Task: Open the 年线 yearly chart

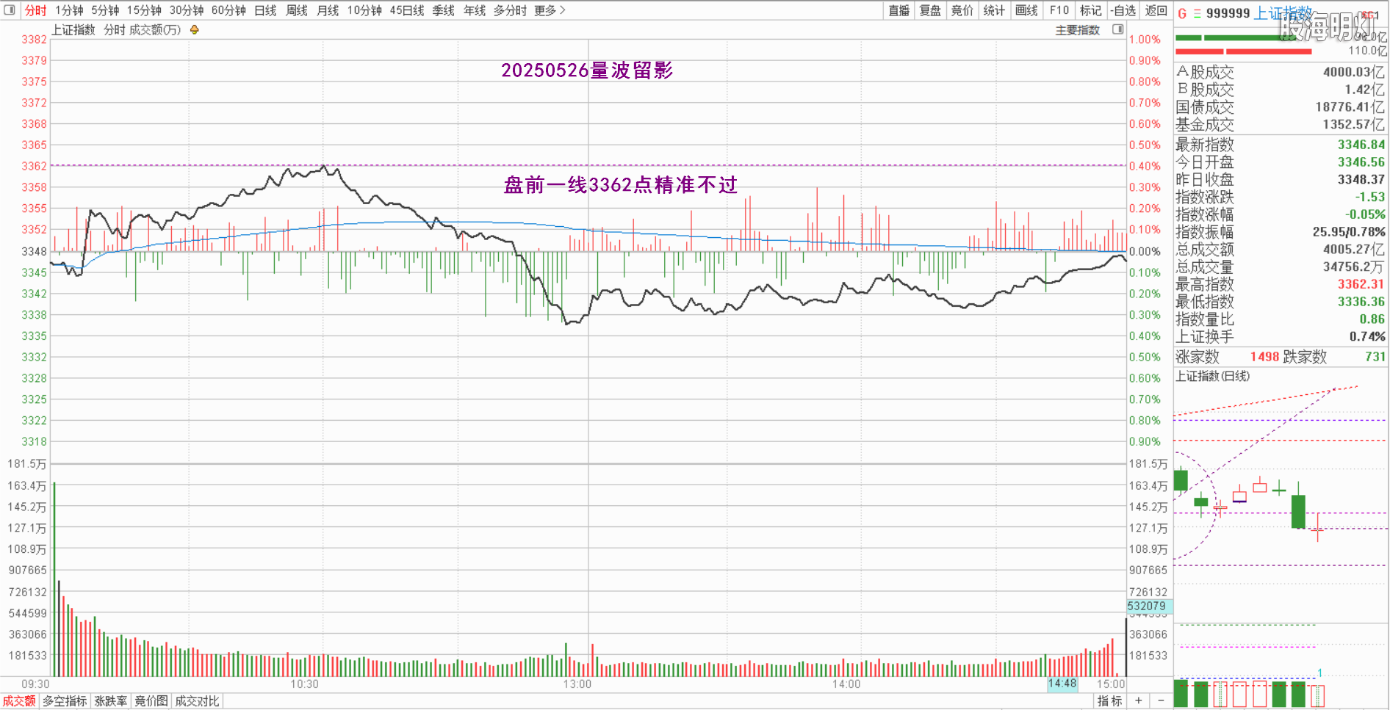Action: tap(475, 10)
